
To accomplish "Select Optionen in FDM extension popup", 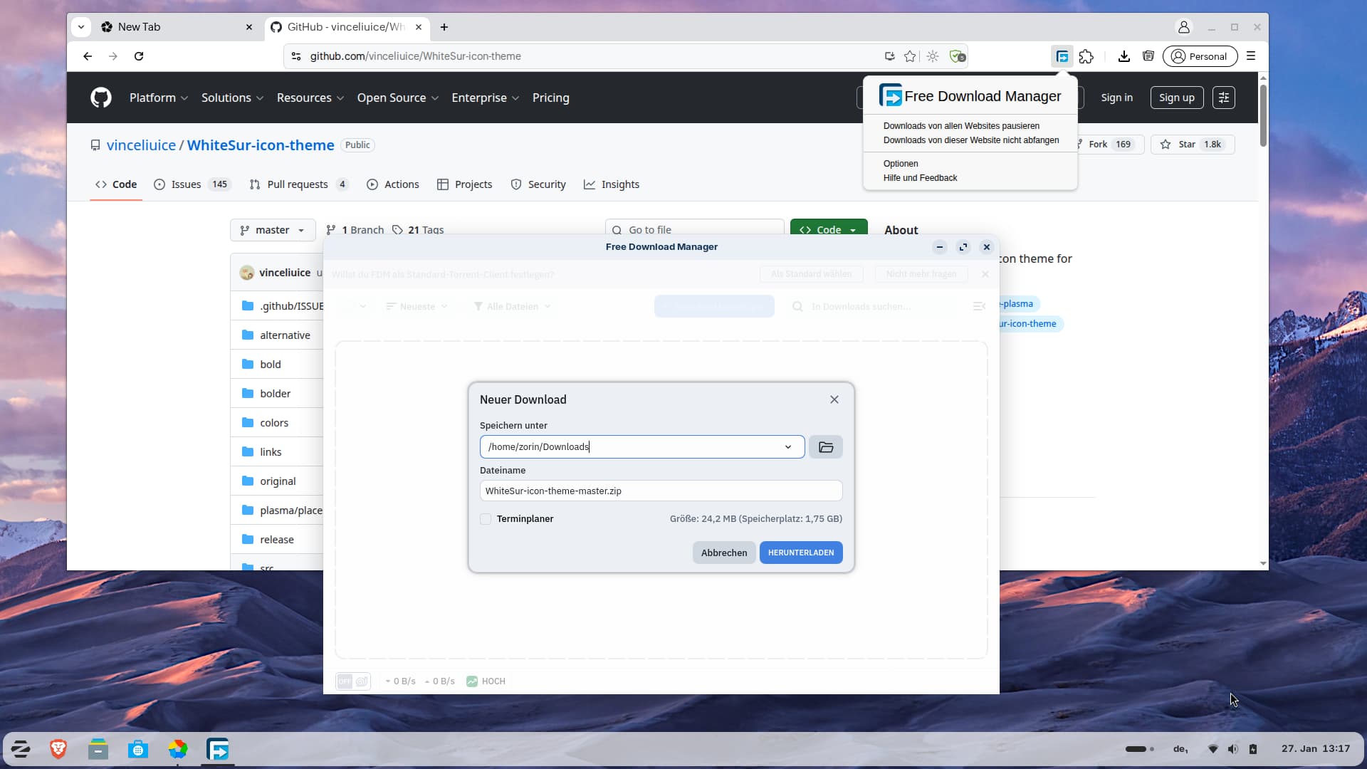I will click(901, 164).
